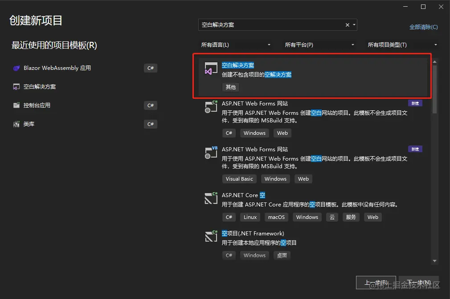Click the 服务 tag under ASP.NET Core
Viewport: 450px width, 299px height.
[351, 217]
